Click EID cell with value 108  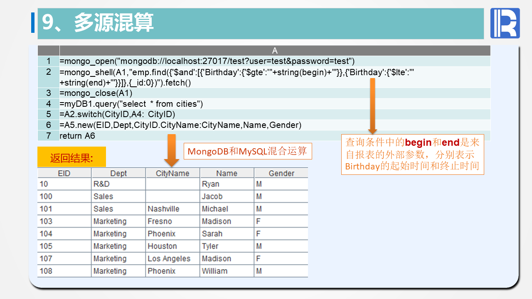tap(64, 271)
